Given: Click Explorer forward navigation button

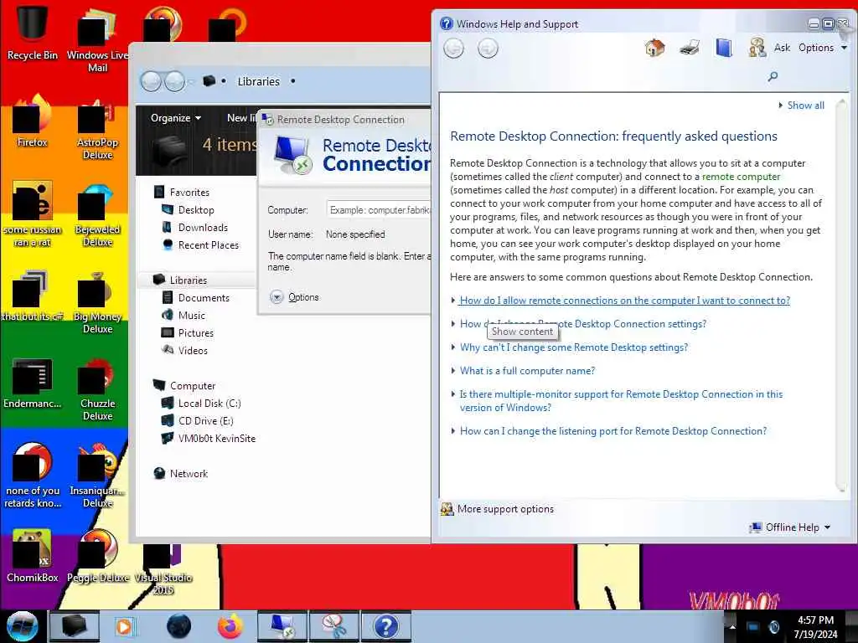Looking at the screenshot, I should point(174,81).
